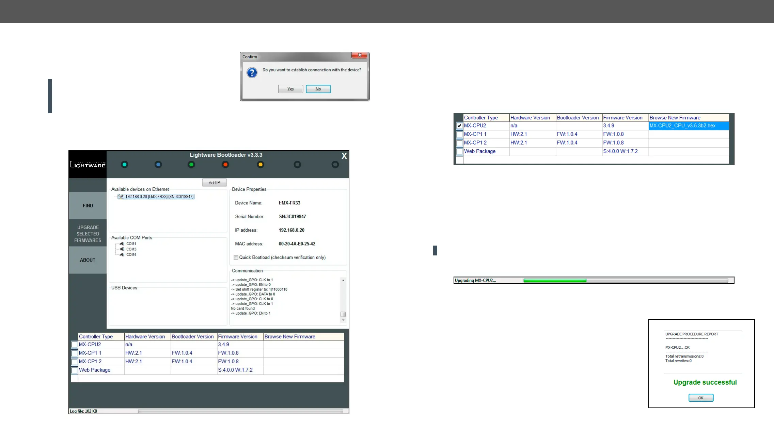
Task: Select the COM4 port entry
Action: pyautogui.click(x=131, y=255)
